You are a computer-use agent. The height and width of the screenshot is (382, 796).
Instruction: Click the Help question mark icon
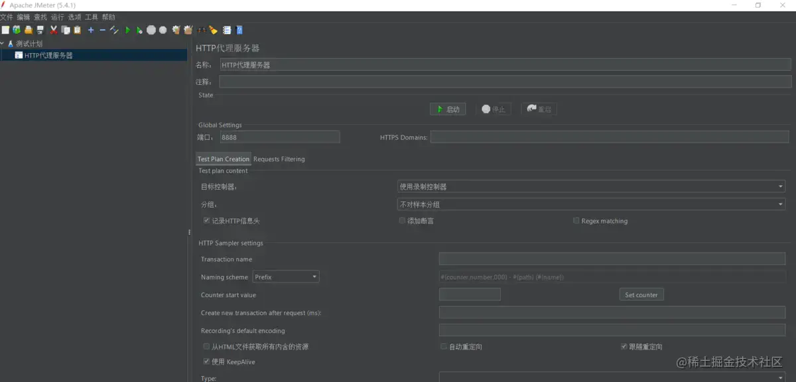(x=239, y=30)
